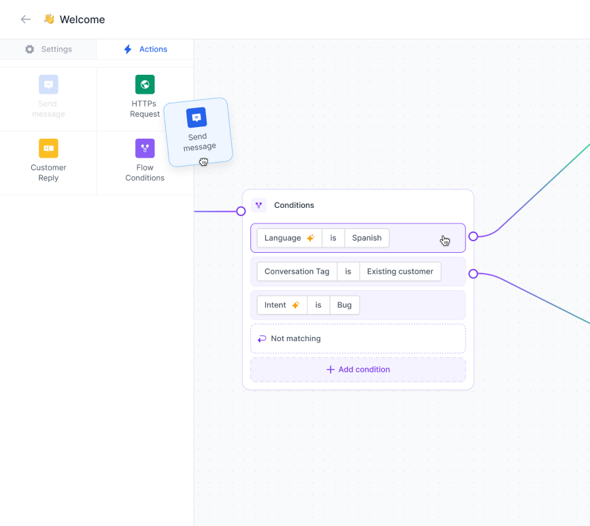Click the lightning bolt icon on Actions tab
Viewport: 590px width, 526px height.
(128, 50)
